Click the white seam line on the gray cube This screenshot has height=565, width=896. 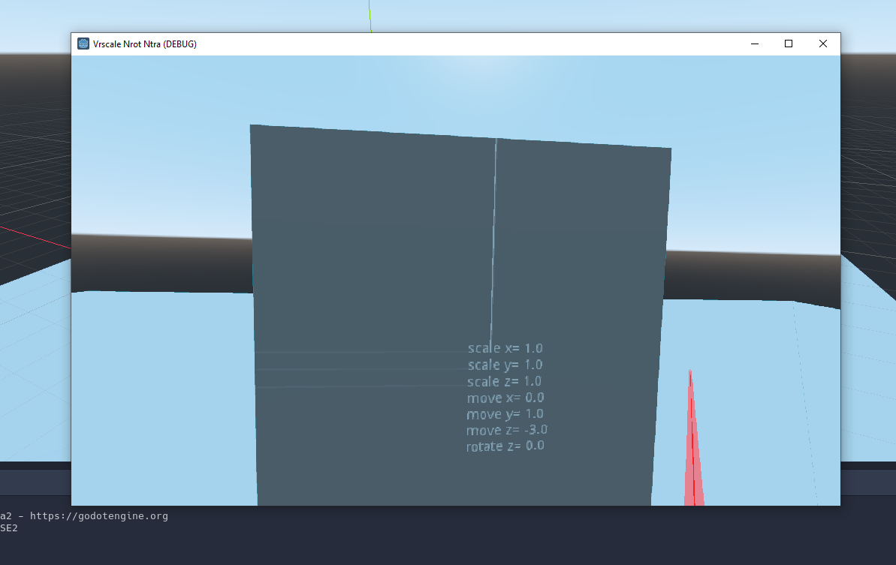494,225
